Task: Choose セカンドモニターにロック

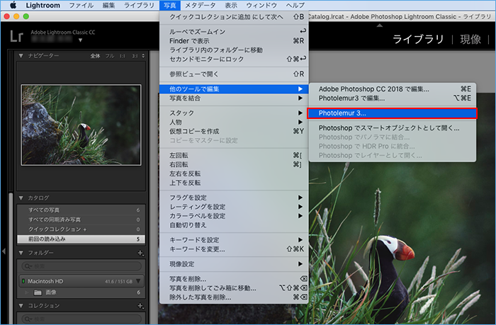Action: 234,59
